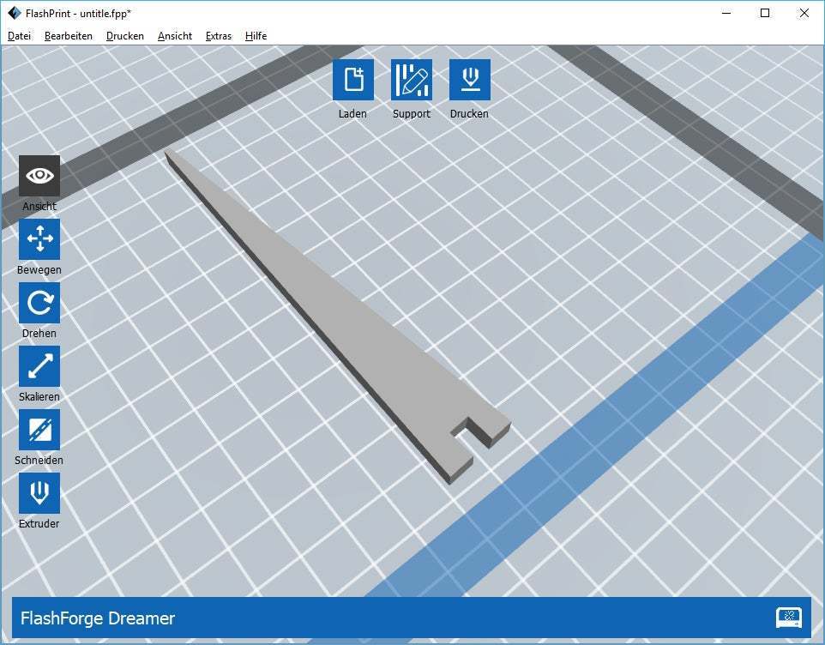Select the Extruder tool

click(39, 493)
